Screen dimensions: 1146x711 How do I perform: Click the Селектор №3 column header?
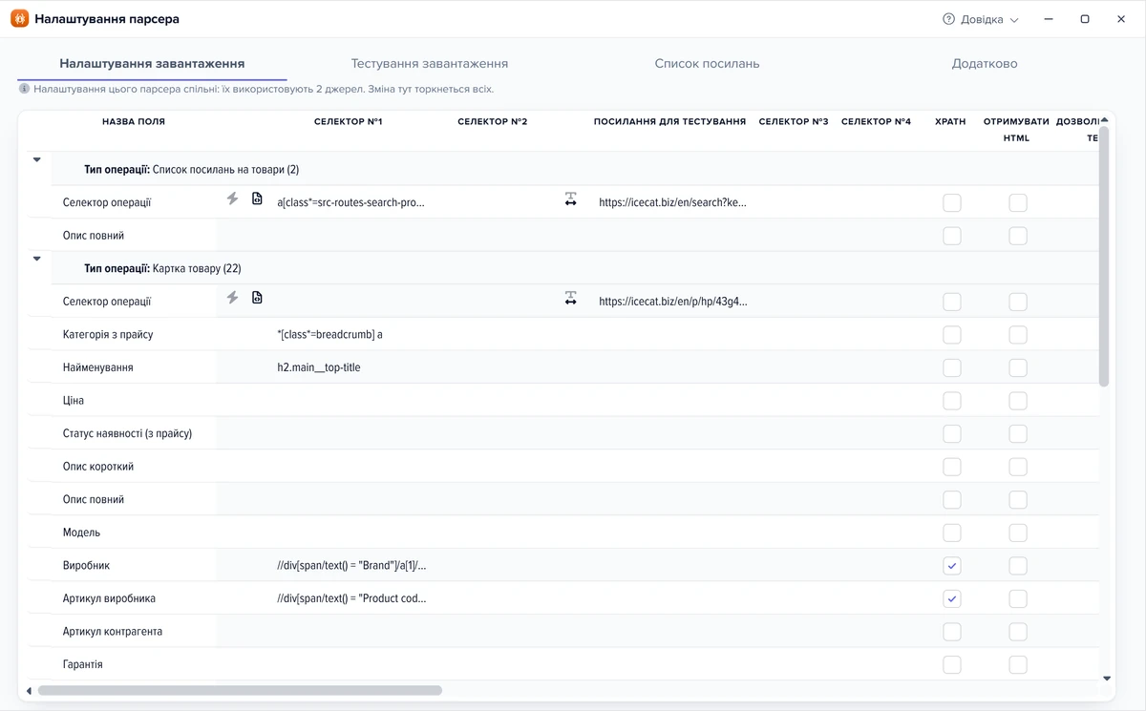[794, 122]
